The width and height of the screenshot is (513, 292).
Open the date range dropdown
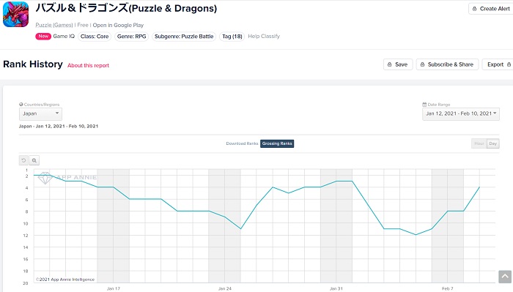461,113
